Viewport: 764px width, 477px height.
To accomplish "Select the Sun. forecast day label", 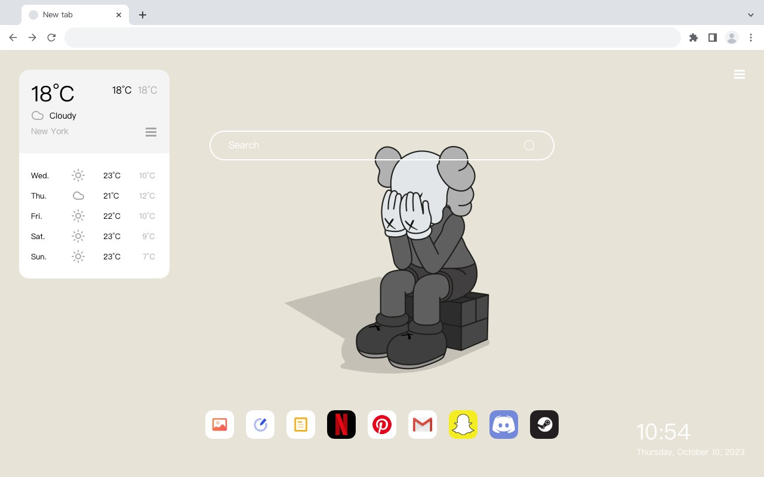I will click(39, 256).
